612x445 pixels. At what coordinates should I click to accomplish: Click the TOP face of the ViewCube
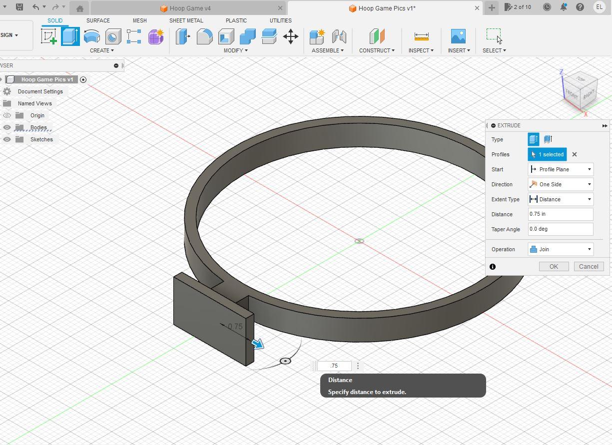(580, 79)
